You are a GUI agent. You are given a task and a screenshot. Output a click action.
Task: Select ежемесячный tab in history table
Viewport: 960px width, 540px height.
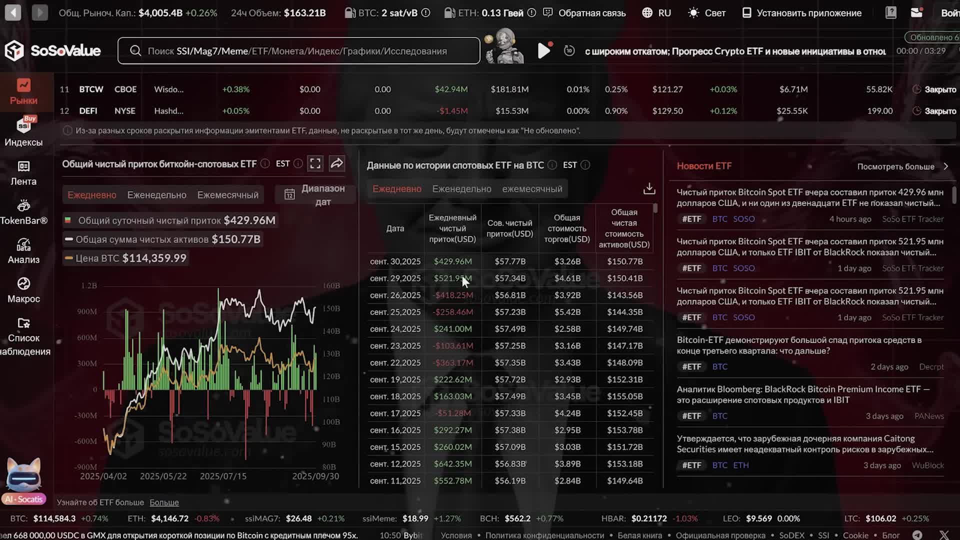[x=532, y=189]
